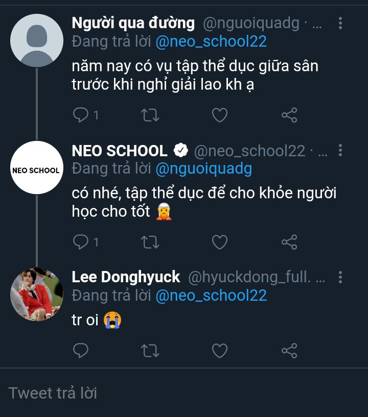Retweet NEO SCHOOL's reply
The width and height of the screenshot is (368, 417).
[150, 242]
